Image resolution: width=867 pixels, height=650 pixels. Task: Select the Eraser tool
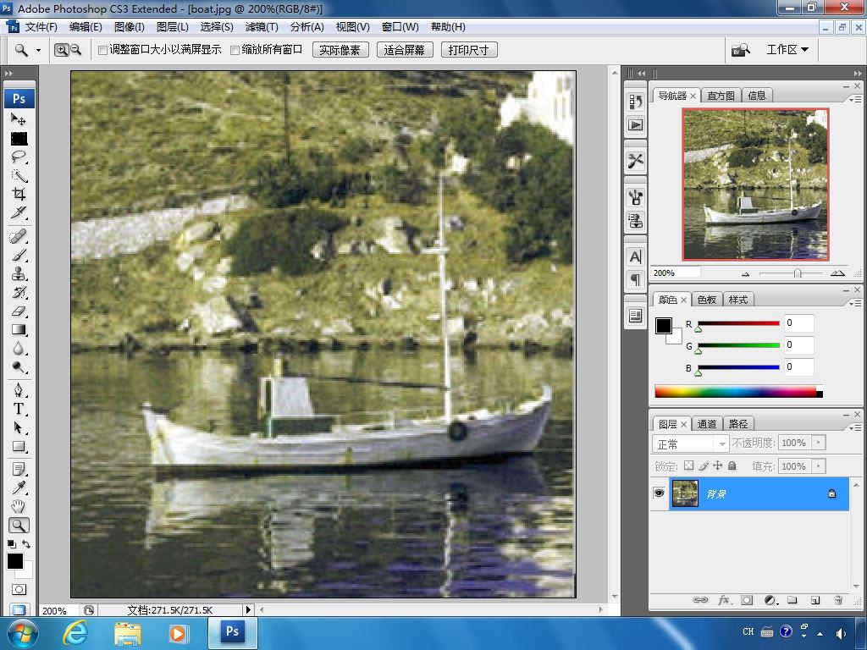click(x=19, y=311)
